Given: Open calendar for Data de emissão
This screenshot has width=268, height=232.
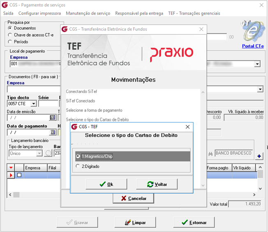Looking at the screenshot, I should click(53, 117).
